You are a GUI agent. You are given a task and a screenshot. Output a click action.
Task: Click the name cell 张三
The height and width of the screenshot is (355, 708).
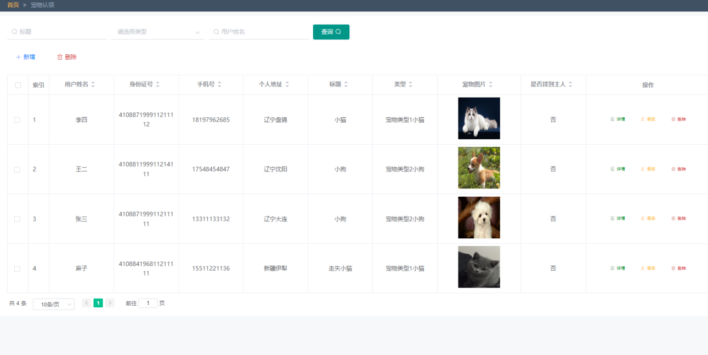[x=81, y=219]
